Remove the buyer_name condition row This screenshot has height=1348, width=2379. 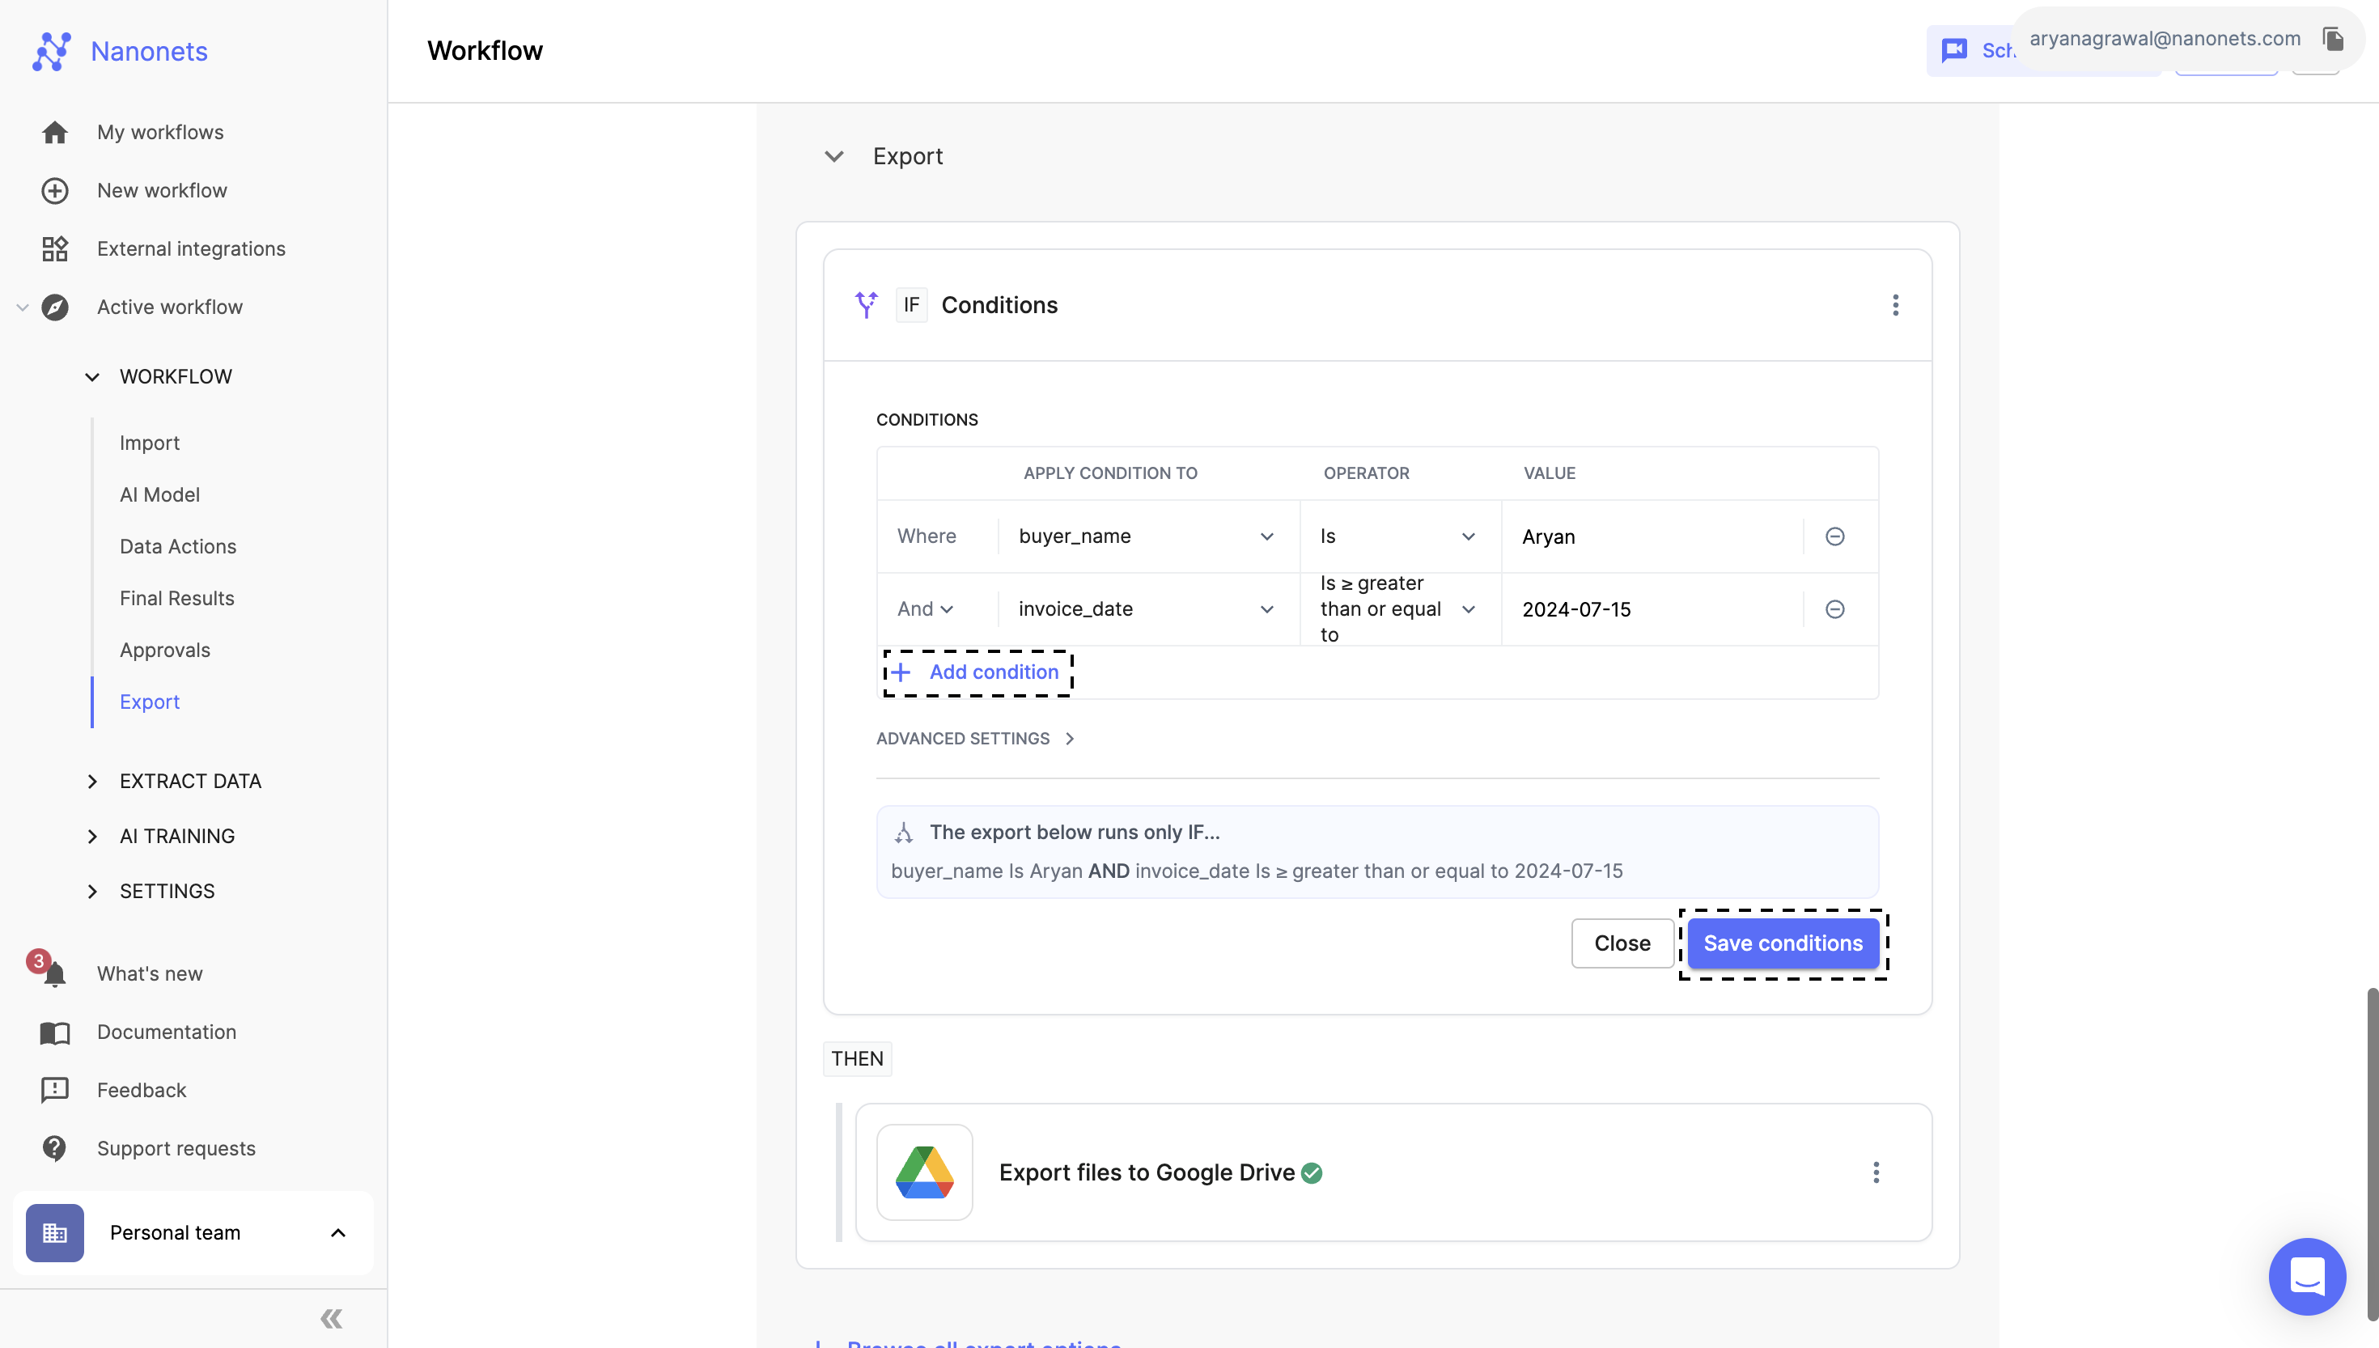[1834, 536]
